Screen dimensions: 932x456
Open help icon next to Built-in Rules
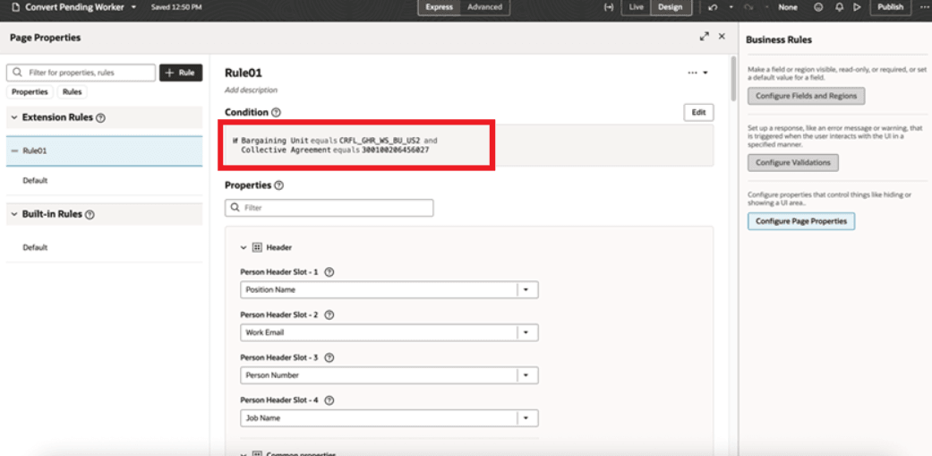tap(90, 215)
